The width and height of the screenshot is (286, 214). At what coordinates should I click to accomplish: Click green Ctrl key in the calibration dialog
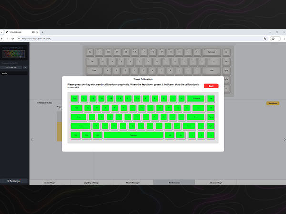(x=75, y=135)
